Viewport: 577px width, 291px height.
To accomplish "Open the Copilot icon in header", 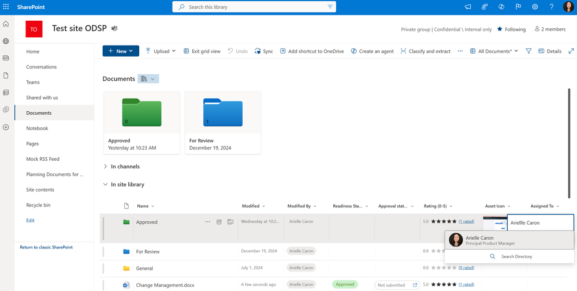I will (501, 7).
